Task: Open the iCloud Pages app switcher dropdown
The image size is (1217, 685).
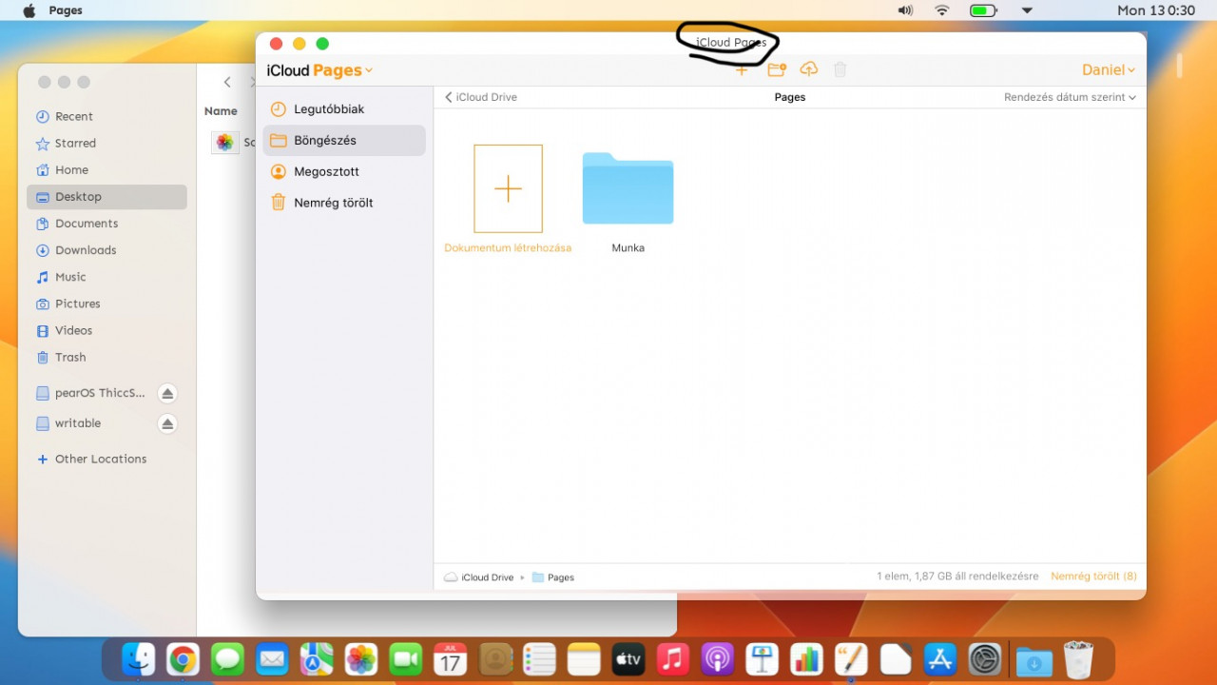Action: [320, 70]
